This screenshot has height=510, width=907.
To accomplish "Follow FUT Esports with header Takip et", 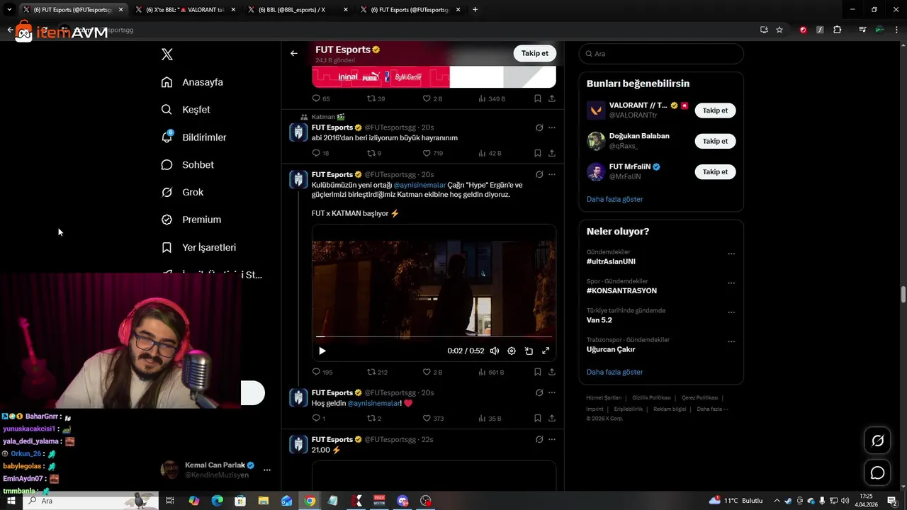I will 534,53.
